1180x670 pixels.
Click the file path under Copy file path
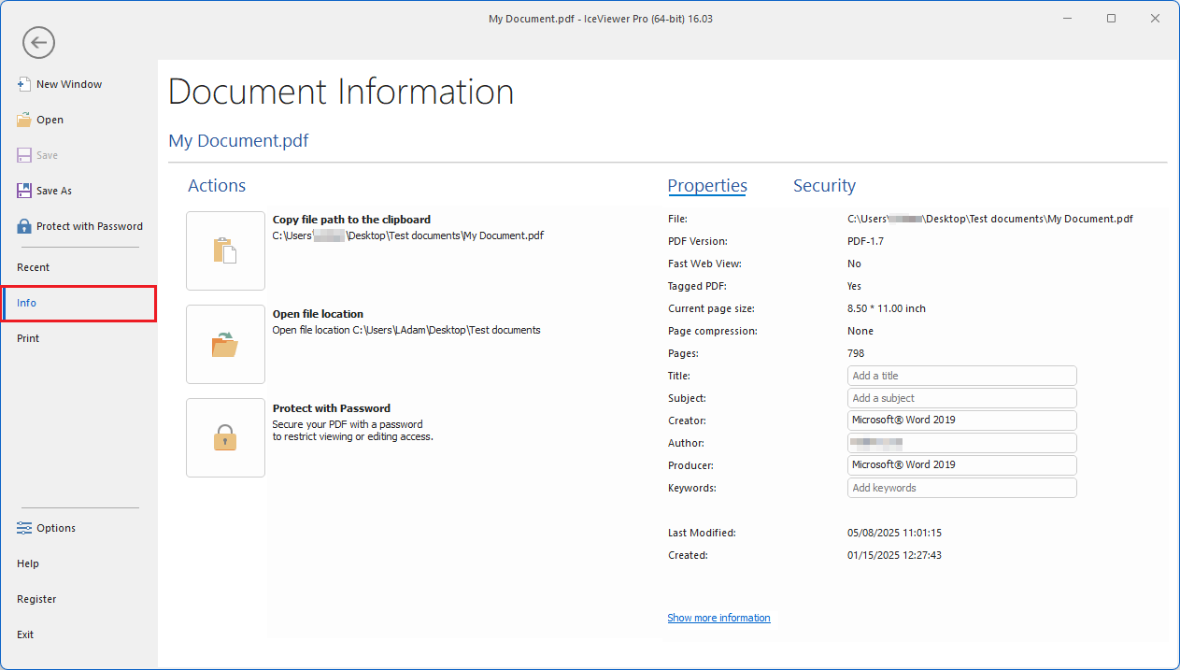pos(408,235)
